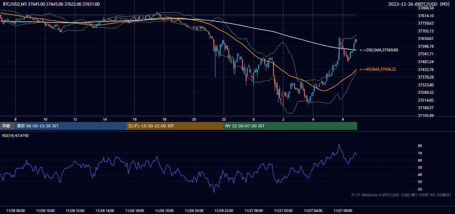The width and height of the screenshot is (455, 214).
Task: Click the 11/26 14:00 time label
Action: pyautogui.click(x=105, y=211)
